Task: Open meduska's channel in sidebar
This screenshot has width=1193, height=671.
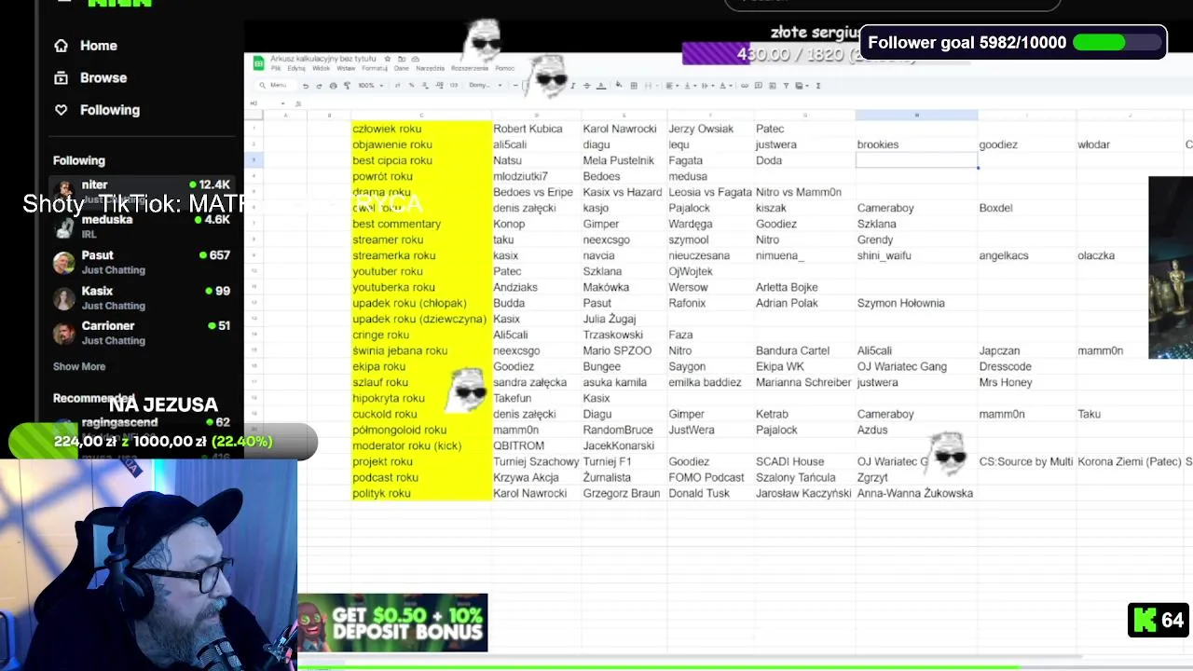Action: [142, 226]
